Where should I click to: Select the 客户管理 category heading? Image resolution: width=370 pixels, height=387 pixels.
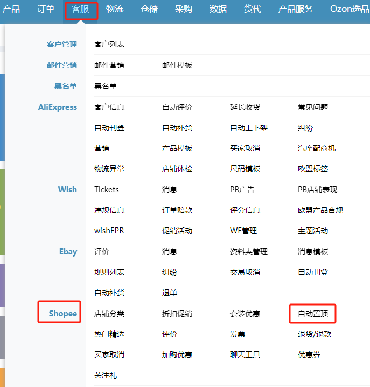62,44
